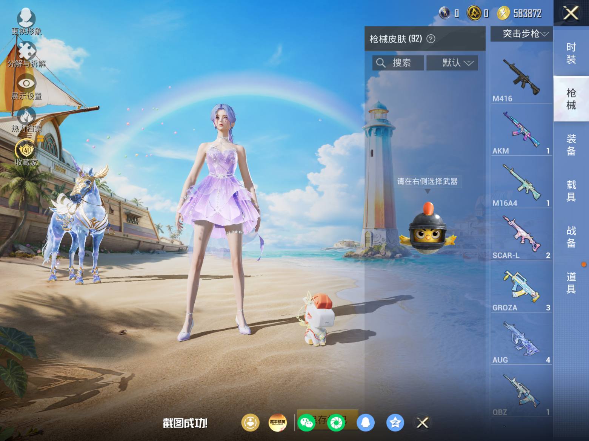
Task: Switch to the 枪械 tab
Action: coord(571,99)
